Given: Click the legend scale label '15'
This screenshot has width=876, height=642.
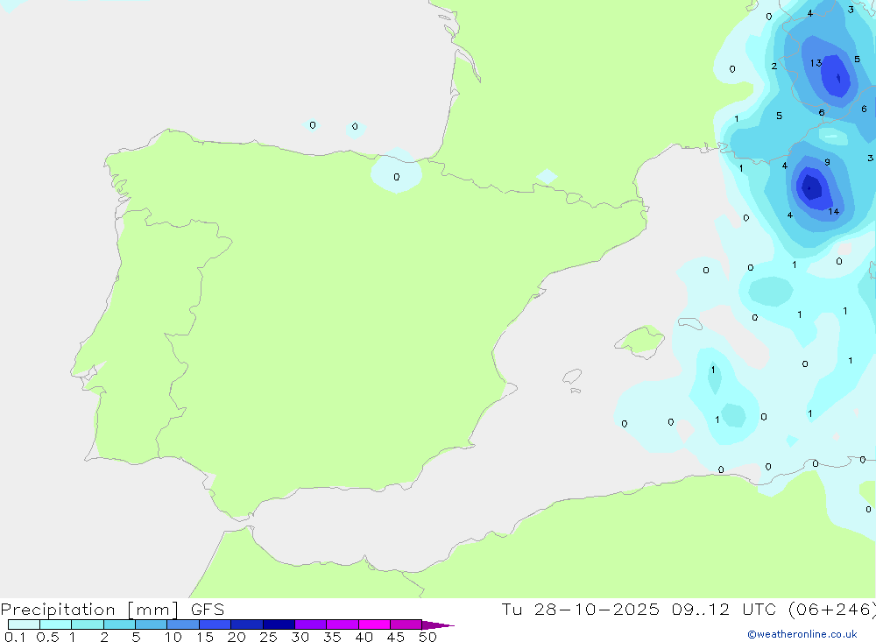Looking at the screenshot, I should click(x=204, y=637).
